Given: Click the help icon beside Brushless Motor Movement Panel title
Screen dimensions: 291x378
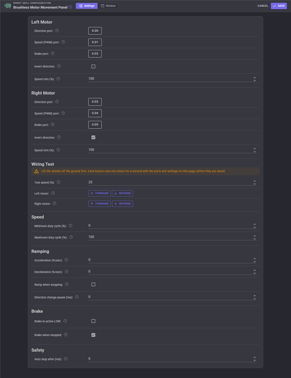Looking at the screenshot, I should click(x=70, y=7).
